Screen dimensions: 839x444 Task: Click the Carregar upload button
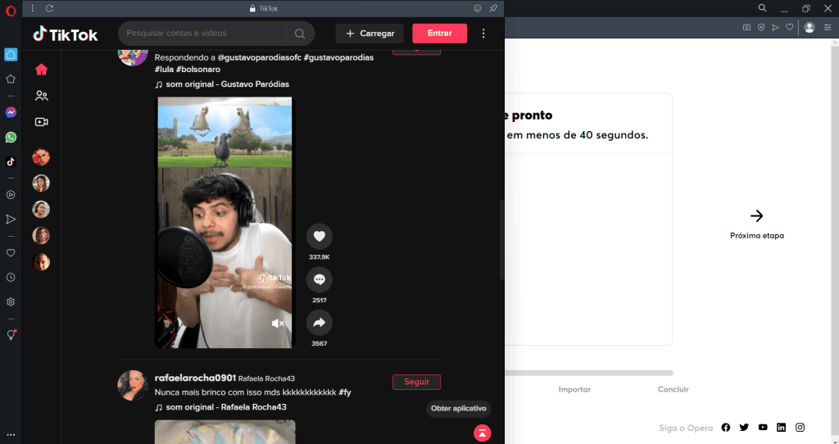tap(370, 33)
